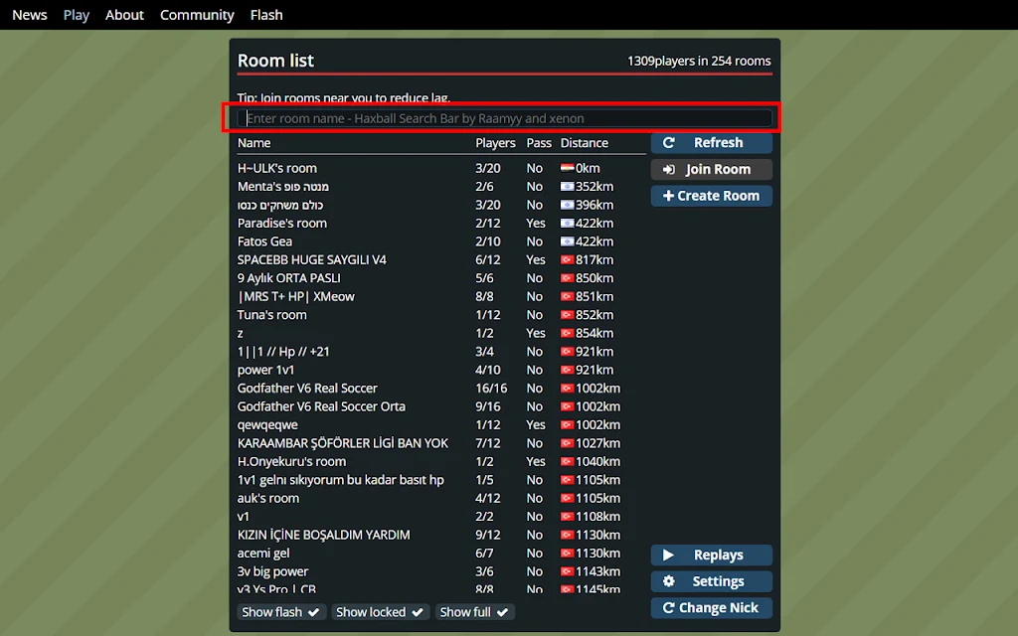The image size is (1018, 636).
Task: Select the Menta's room row
Action: [440, 186]
